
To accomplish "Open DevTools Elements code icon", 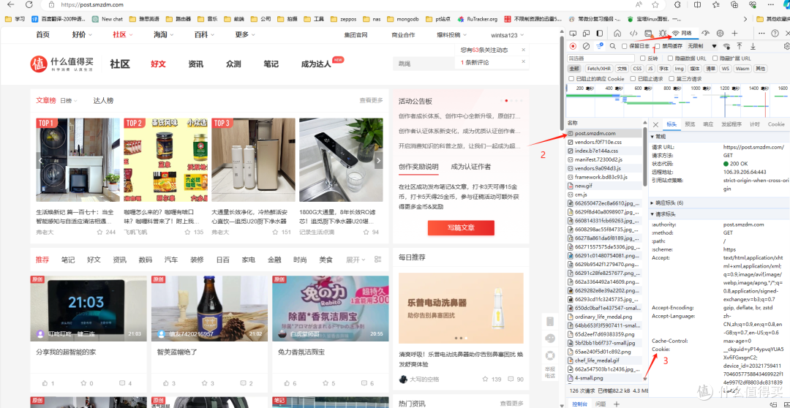I will pyautogui.click(x=633, y=33).
